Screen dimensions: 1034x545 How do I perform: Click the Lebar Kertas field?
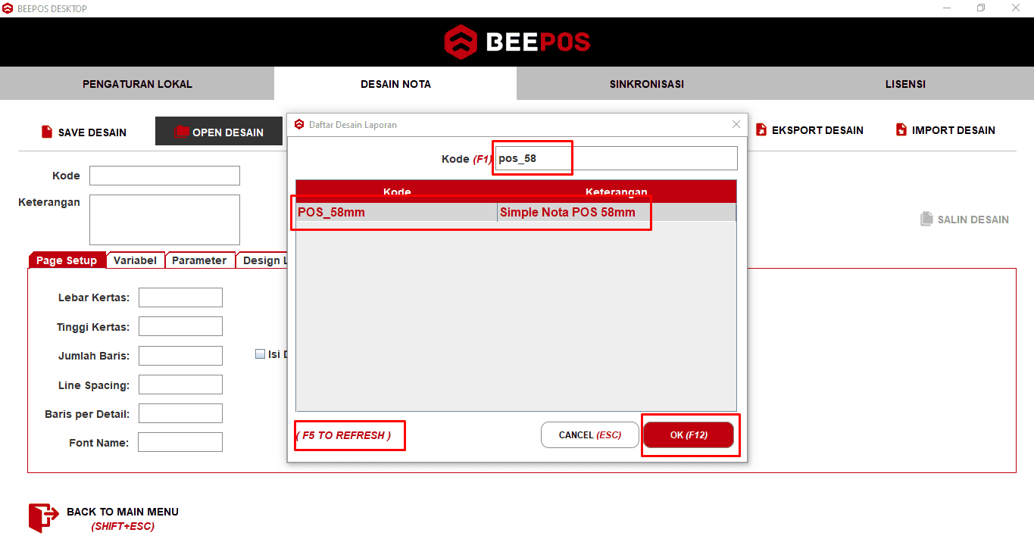point(180,297)
